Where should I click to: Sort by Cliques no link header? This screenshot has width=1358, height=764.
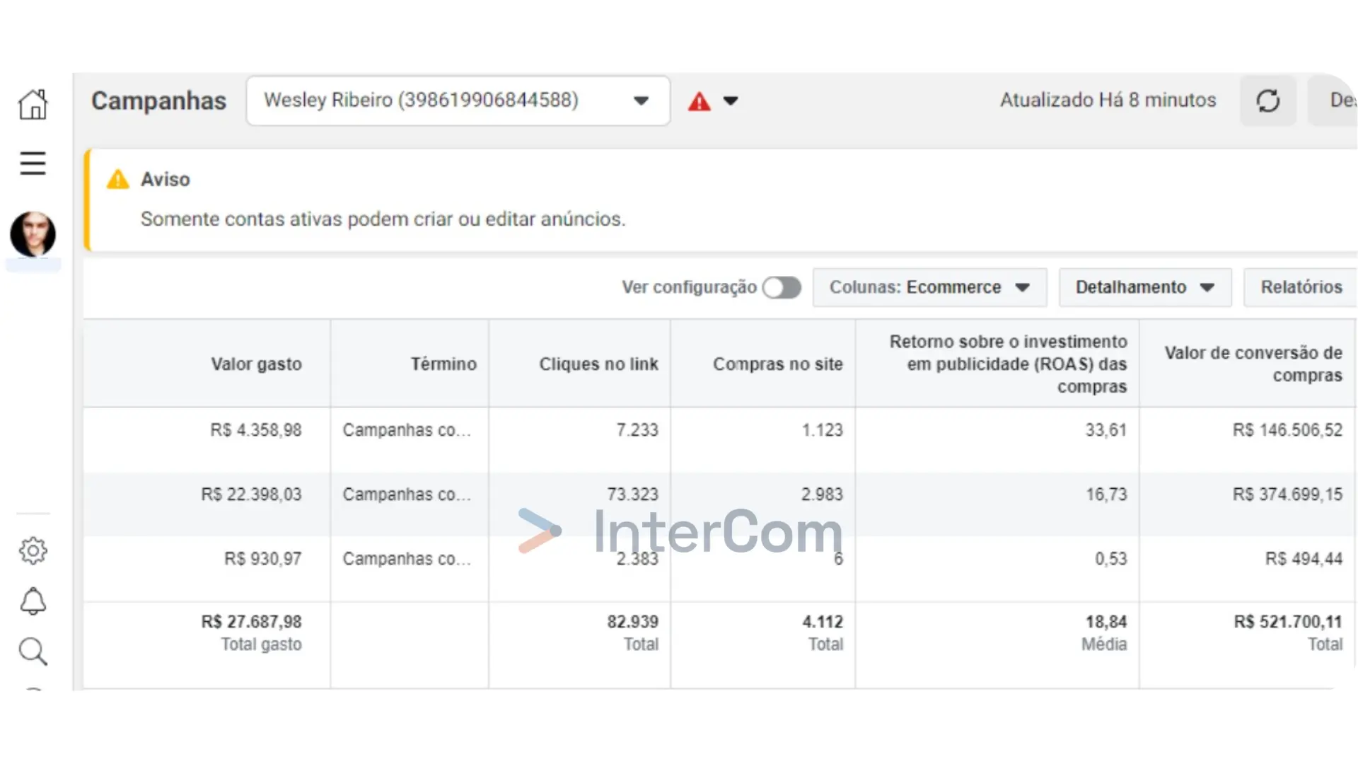598,364
